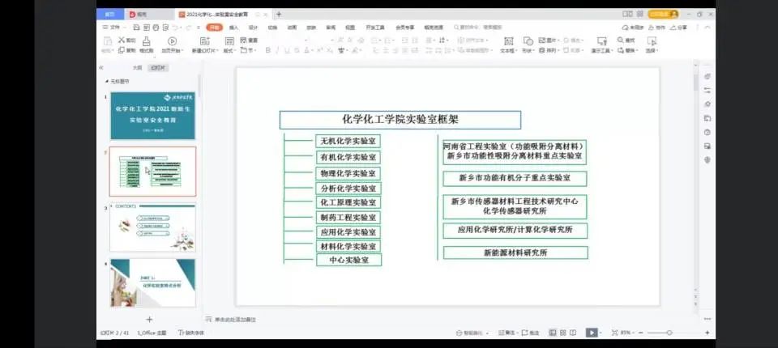Click the slide sorter view icon
The image size is (778, 348).
[x=562, y=333]
